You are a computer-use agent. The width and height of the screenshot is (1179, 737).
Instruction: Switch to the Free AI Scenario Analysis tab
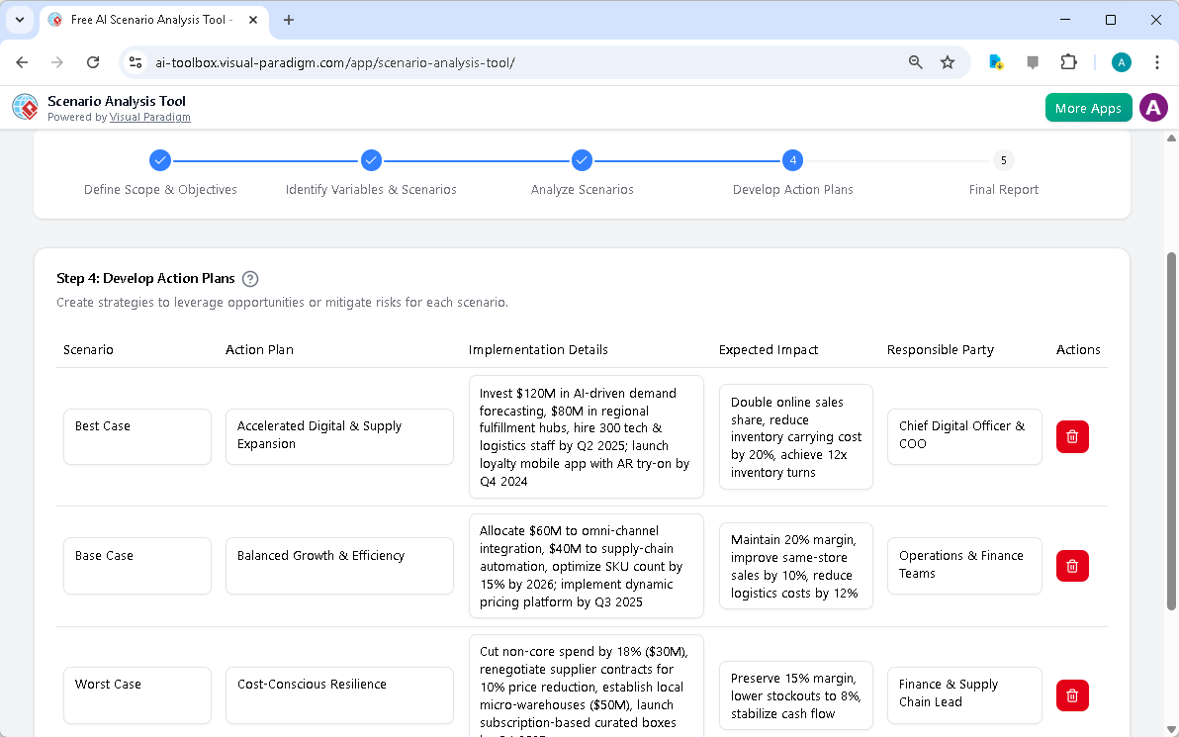148,20
